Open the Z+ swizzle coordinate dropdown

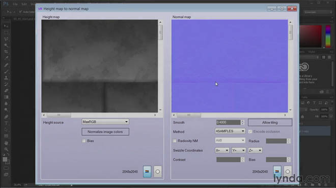[255, 151]
